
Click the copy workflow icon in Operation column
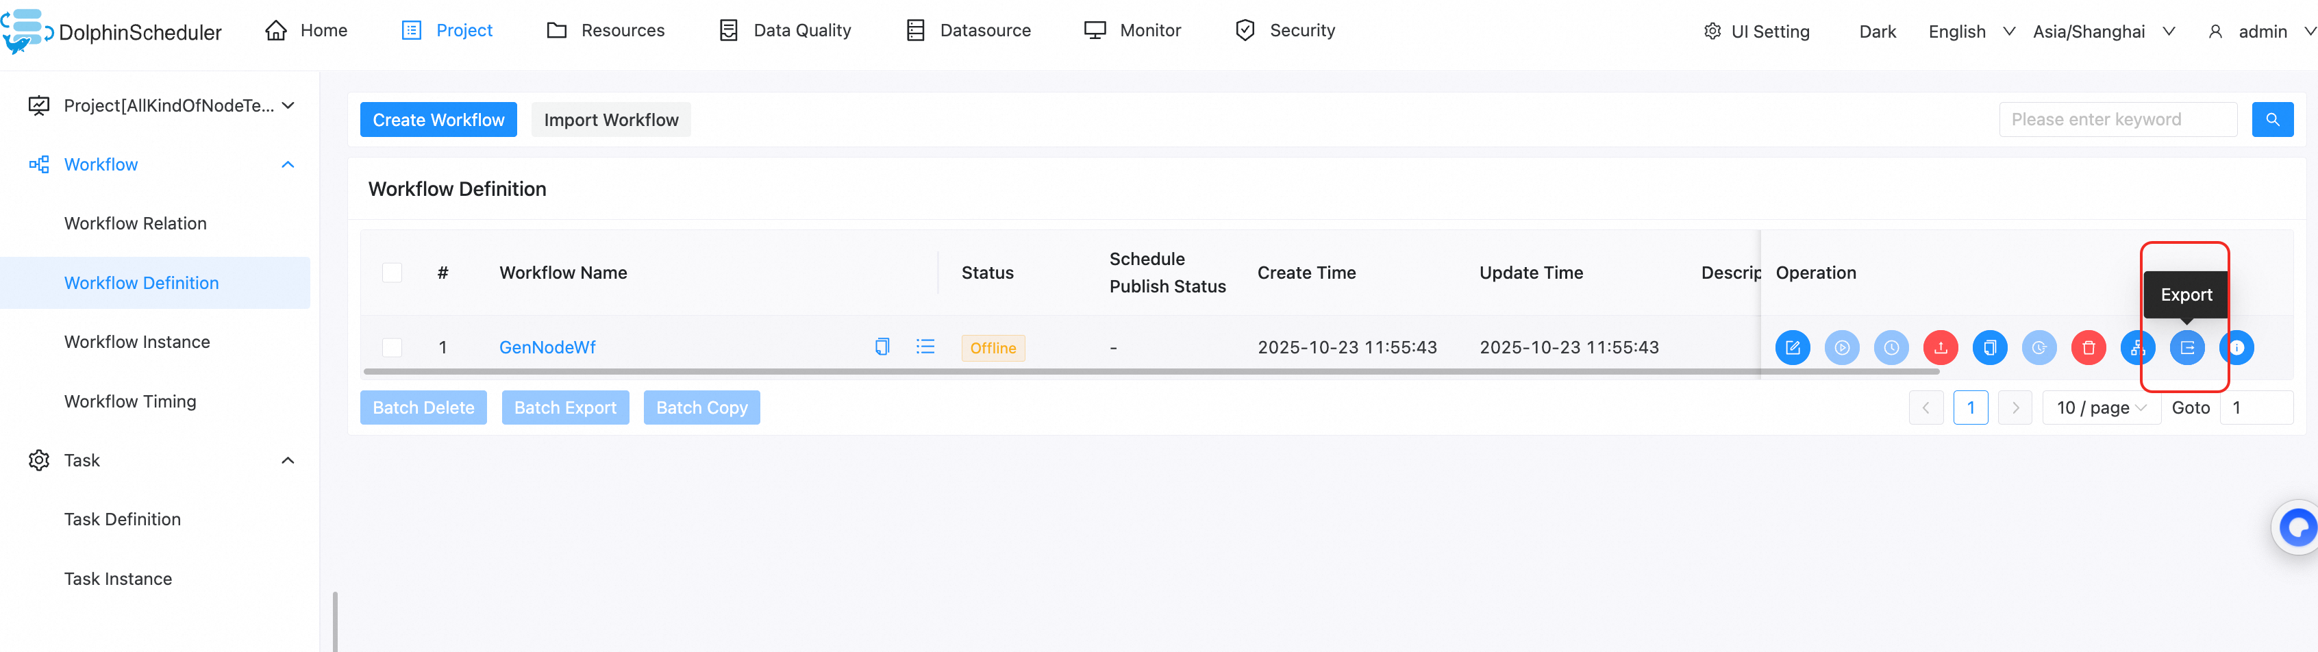point(1991,347)
